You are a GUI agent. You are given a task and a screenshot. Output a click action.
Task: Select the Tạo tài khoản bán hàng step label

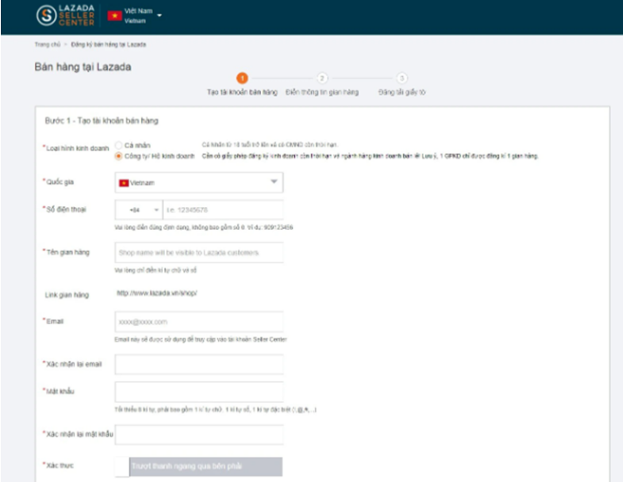click(243, 92)
